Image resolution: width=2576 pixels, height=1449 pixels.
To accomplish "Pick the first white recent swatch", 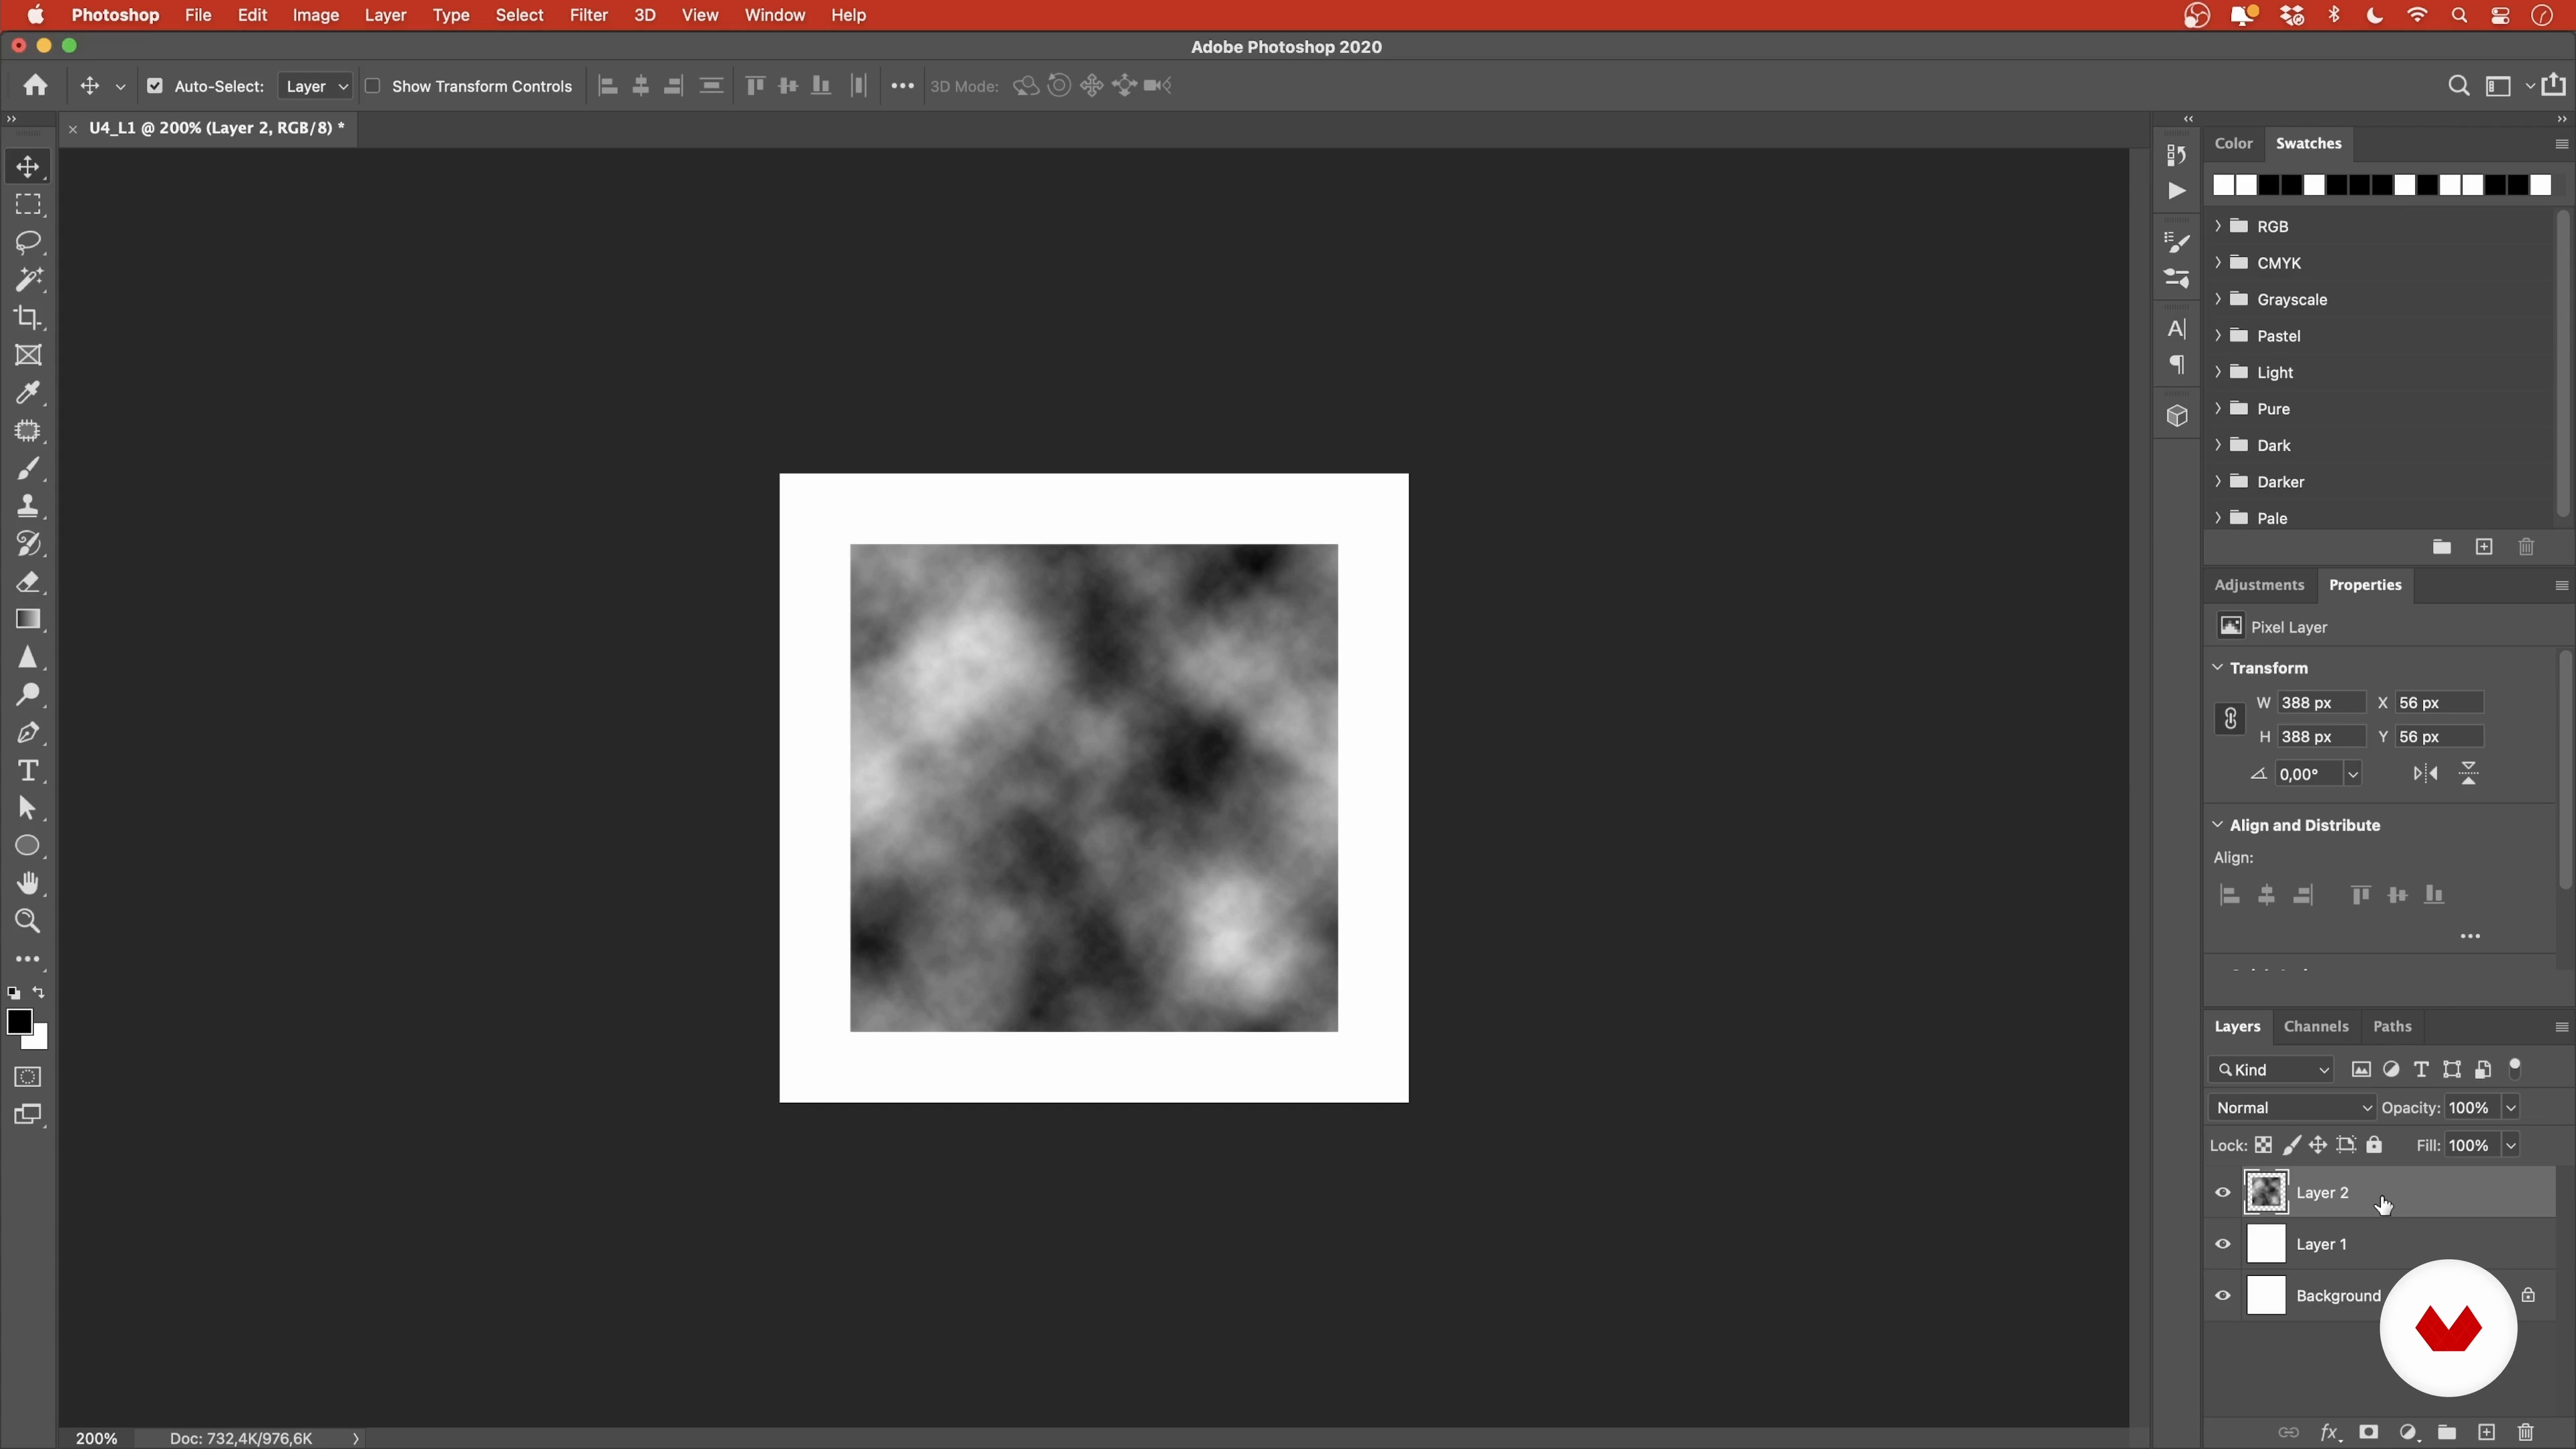I will 2222,185.
